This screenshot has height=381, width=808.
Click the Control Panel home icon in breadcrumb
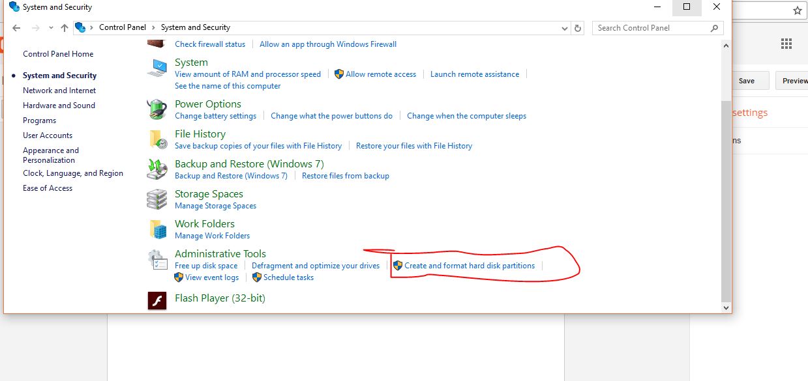80,27
